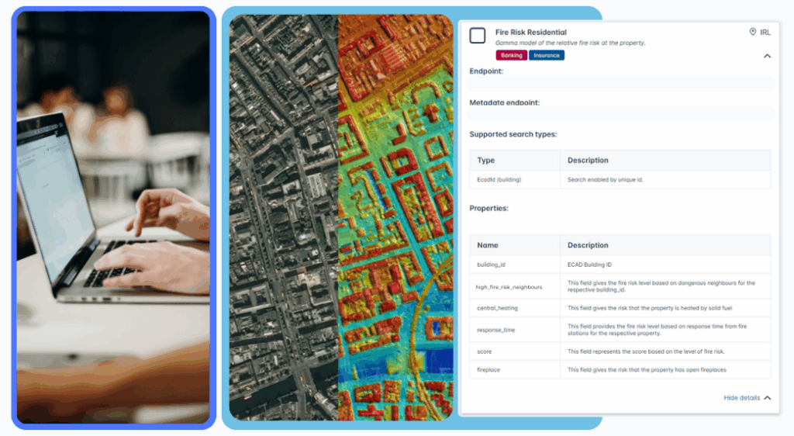Click the EcadId (building) search type
The image size is (794, 436).
click(x=499, y=179)
